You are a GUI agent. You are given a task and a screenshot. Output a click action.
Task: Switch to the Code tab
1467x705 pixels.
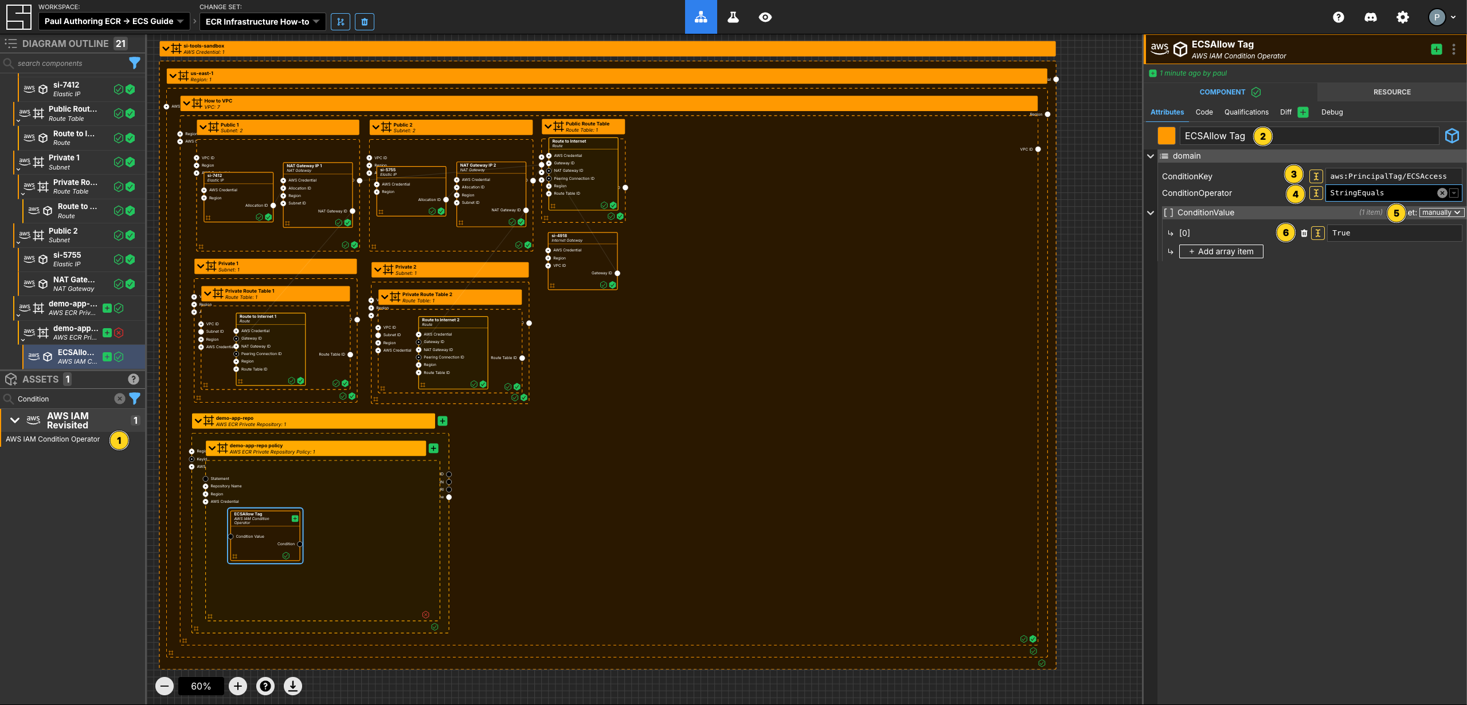[1204, 112]
